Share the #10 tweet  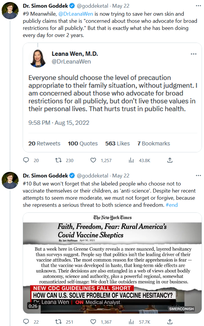pyautogui.click(x=170, y=322)
